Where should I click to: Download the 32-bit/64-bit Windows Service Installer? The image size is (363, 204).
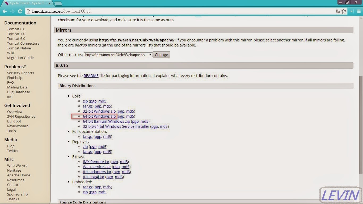click(x=116, y=126)
